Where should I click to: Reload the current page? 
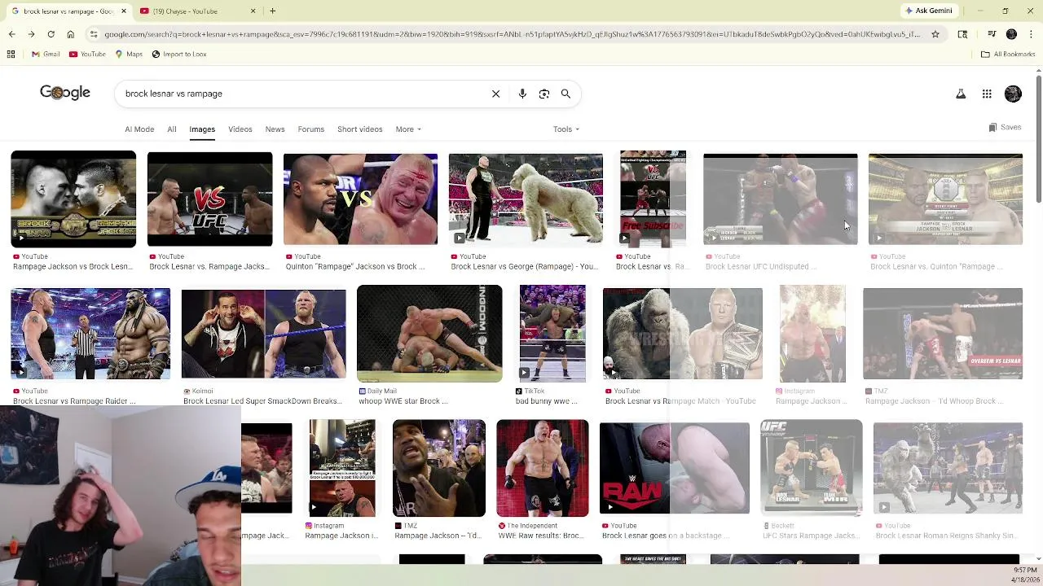click(51, 34)
